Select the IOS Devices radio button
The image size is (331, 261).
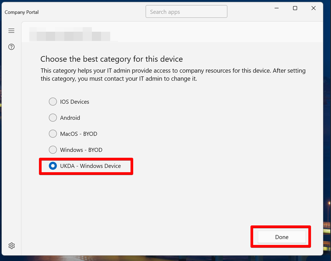tap(53, 102)
